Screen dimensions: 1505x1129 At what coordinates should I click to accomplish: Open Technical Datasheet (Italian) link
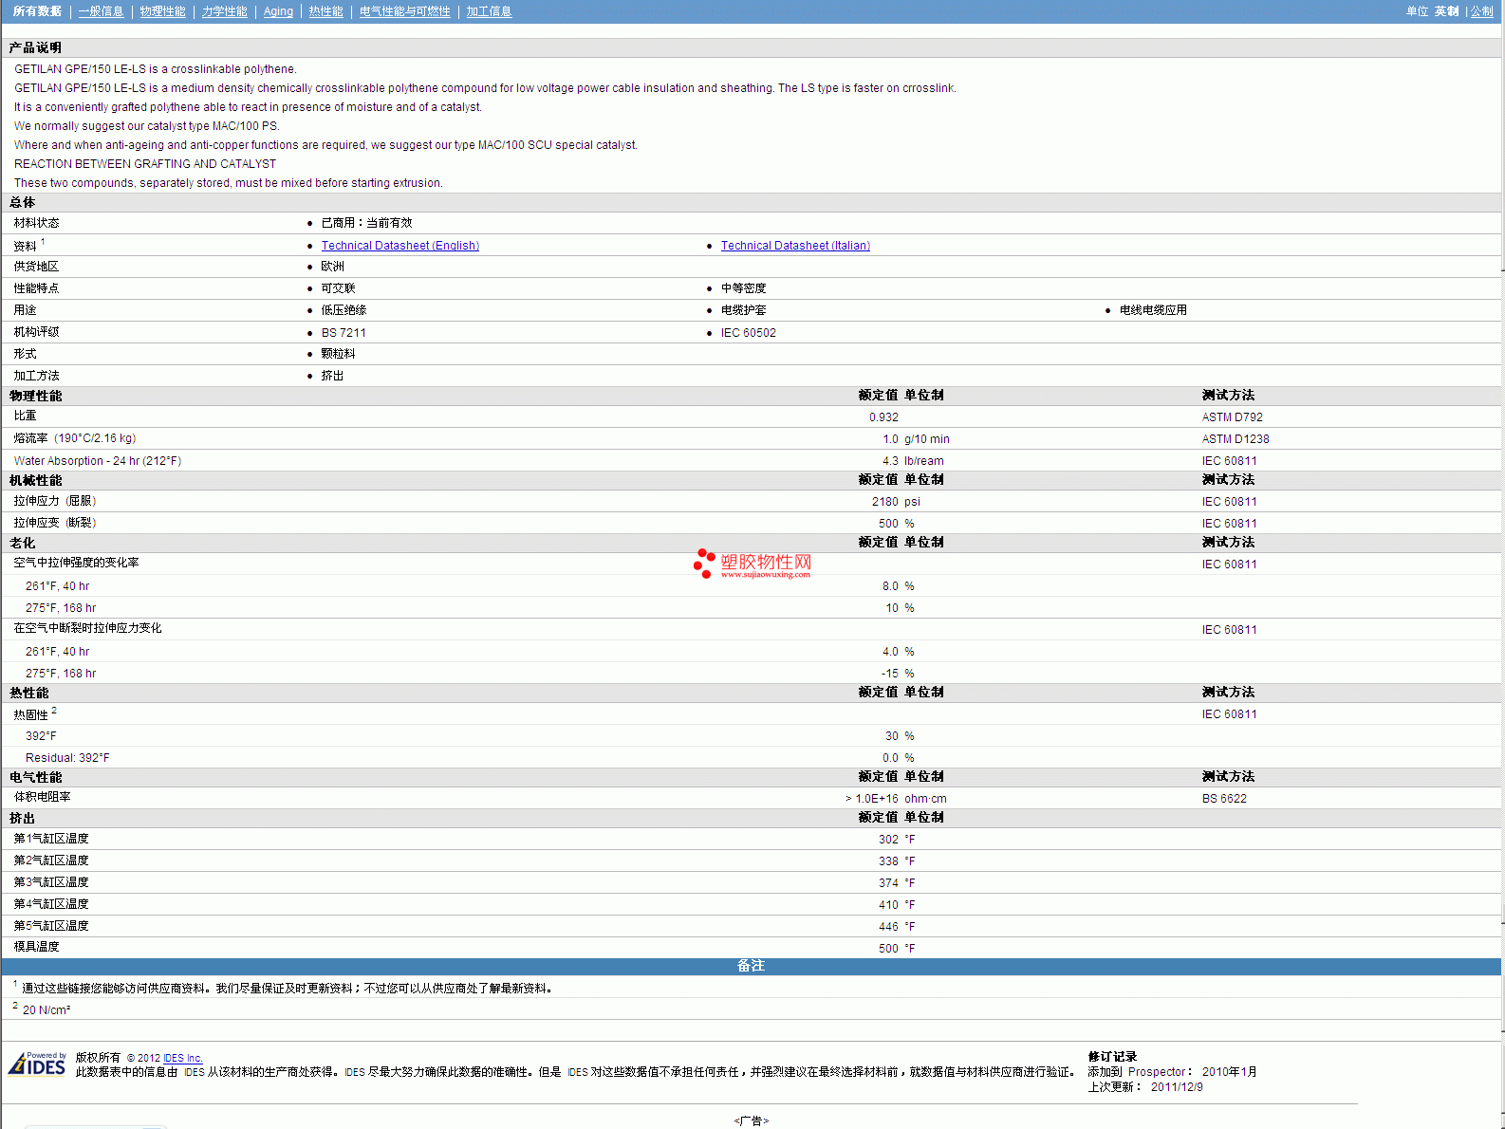coord(794,246)
